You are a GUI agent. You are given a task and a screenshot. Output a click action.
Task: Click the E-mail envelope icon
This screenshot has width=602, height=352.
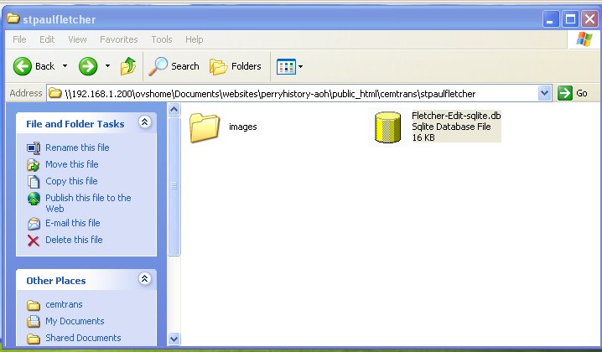coord(34,224)
